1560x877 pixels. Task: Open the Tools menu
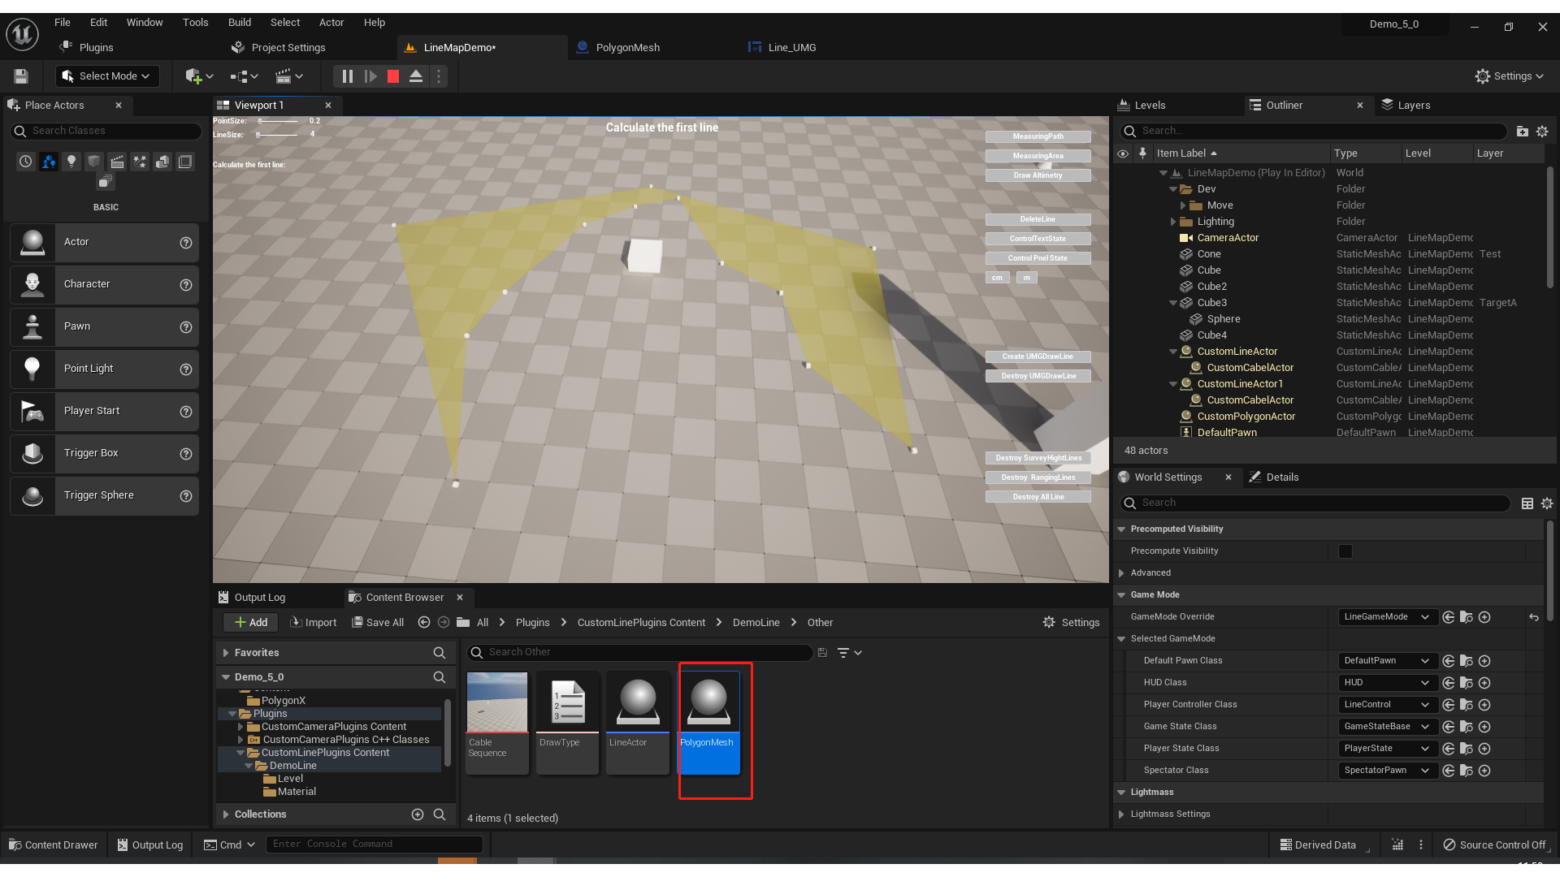tap(195, 22)
